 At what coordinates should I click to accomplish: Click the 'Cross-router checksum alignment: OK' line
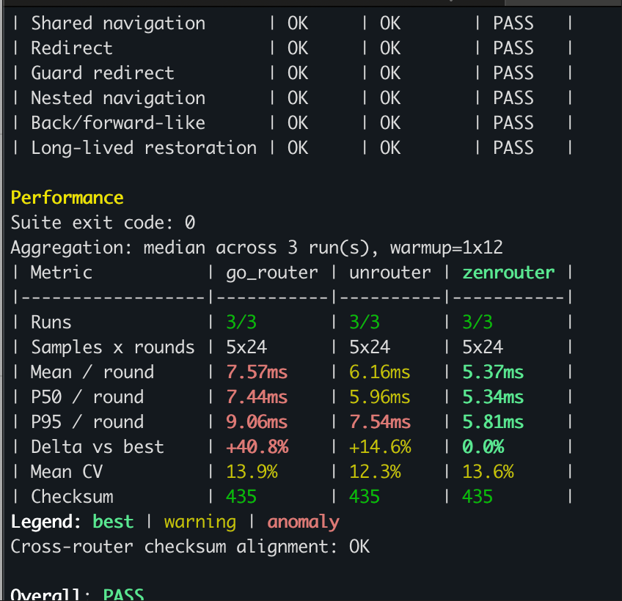(x=190, y=547)
